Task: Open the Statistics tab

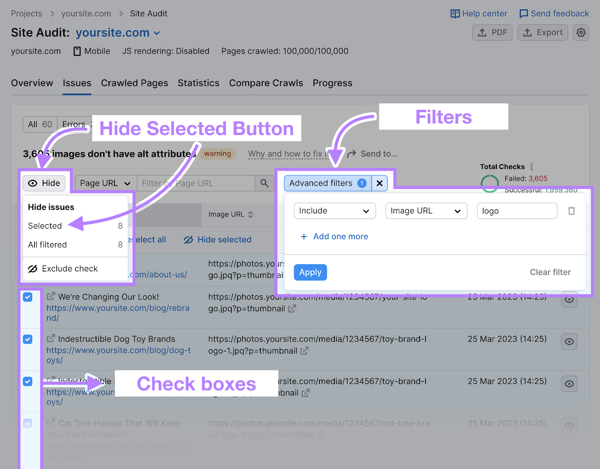Action: click(198, 83)
